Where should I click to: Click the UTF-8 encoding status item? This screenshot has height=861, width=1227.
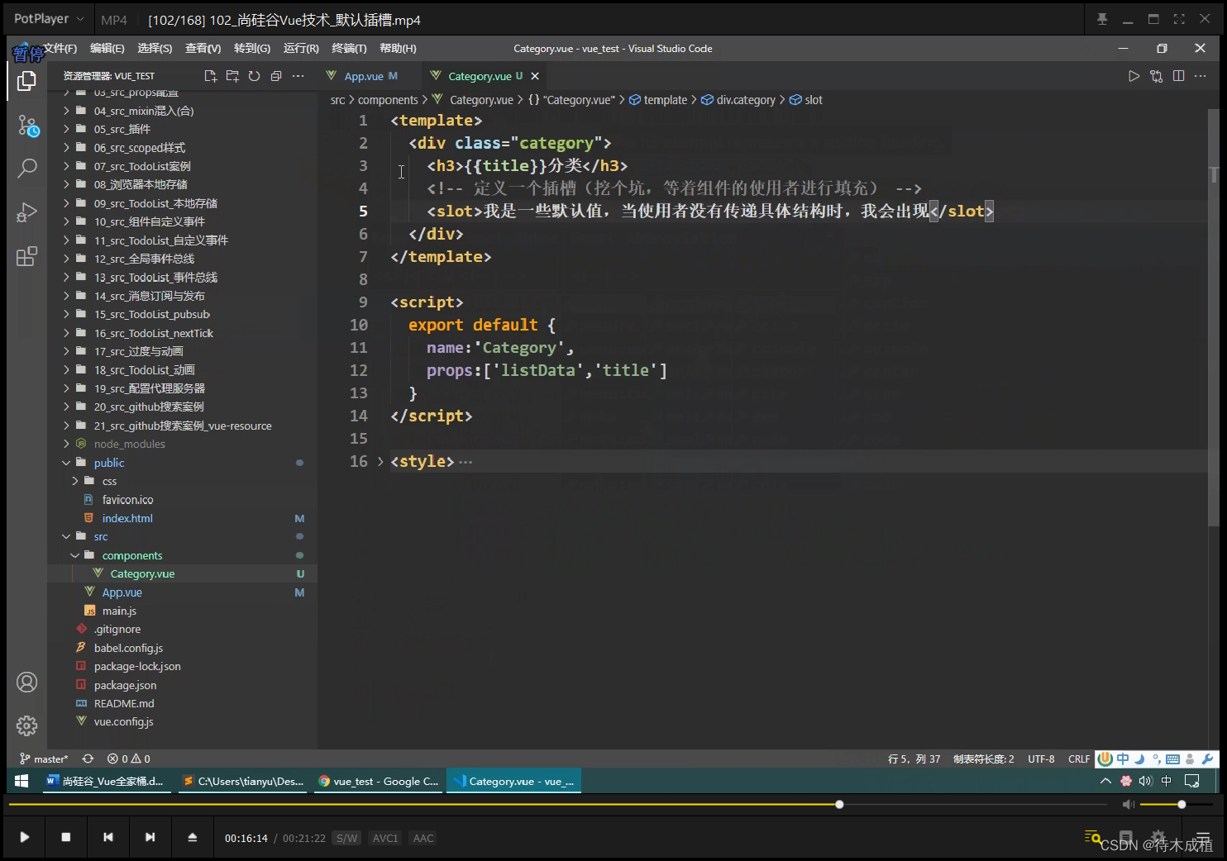tap(1041, 759)
